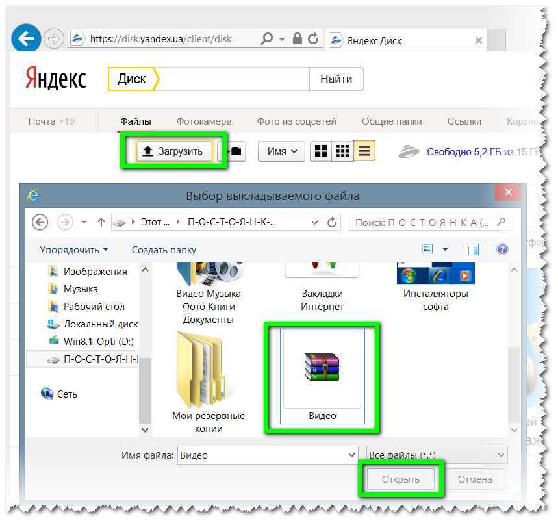
Task: Close the file chooser dialog
Action: point(508,192)
